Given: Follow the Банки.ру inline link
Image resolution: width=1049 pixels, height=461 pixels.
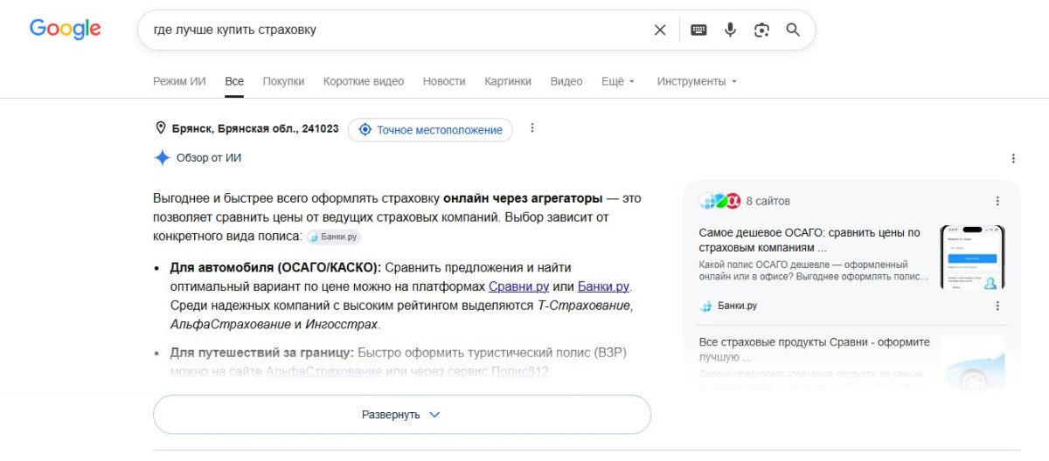Looking at the screenshot, I should (x=603, y=286).
